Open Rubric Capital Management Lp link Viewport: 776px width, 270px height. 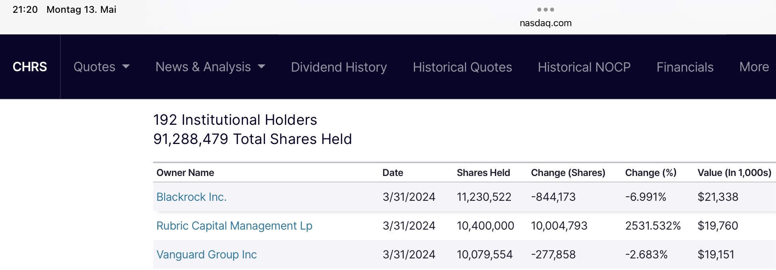click(x=234, y=226)
